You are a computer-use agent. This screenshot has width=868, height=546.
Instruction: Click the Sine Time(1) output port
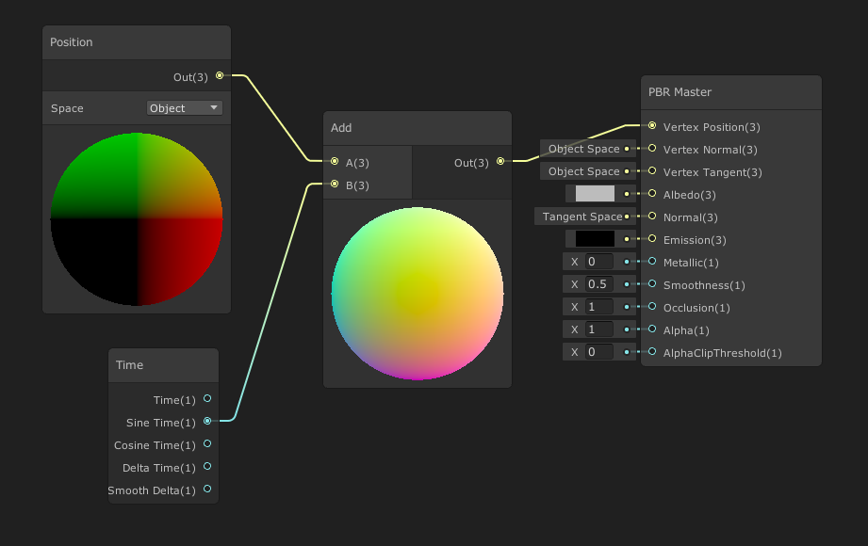(207, 421)
